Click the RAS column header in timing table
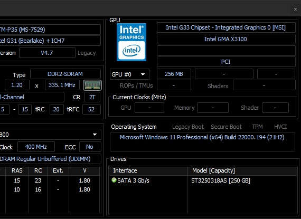301x219 pixels. (17, 170)
